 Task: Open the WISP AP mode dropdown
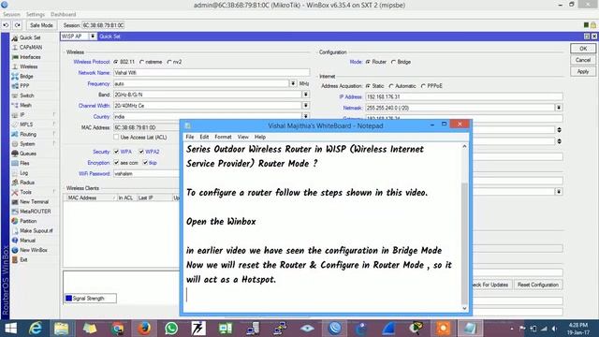pyautogui.click(x=93, y=37)
